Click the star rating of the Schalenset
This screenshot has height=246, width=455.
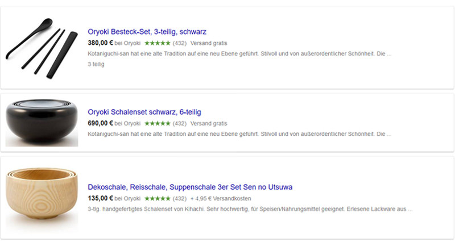pyautogui.click(x=157, y=123)
